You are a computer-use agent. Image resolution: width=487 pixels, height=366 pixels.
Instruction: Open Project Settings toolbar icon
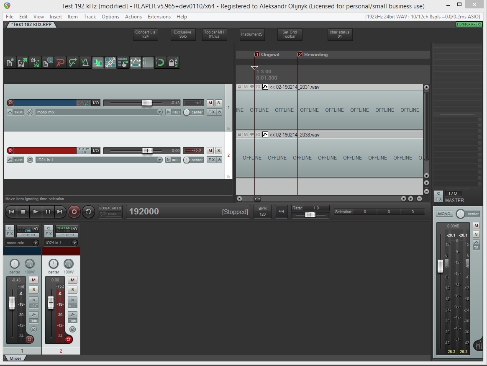(48, 62)
